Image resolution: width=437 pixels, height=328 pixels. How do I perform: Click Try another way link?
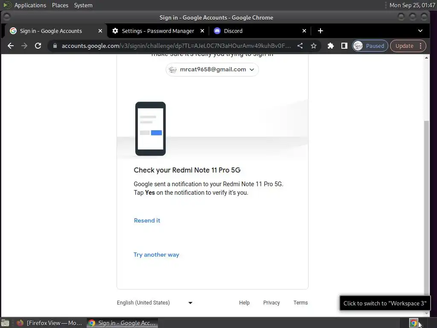click(156, 255)
